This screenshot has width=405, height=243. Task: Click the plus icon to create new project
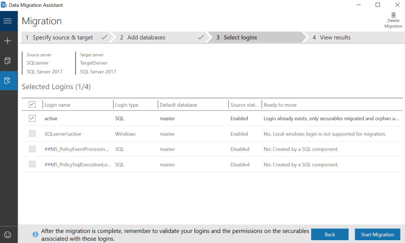click(8, 41)
